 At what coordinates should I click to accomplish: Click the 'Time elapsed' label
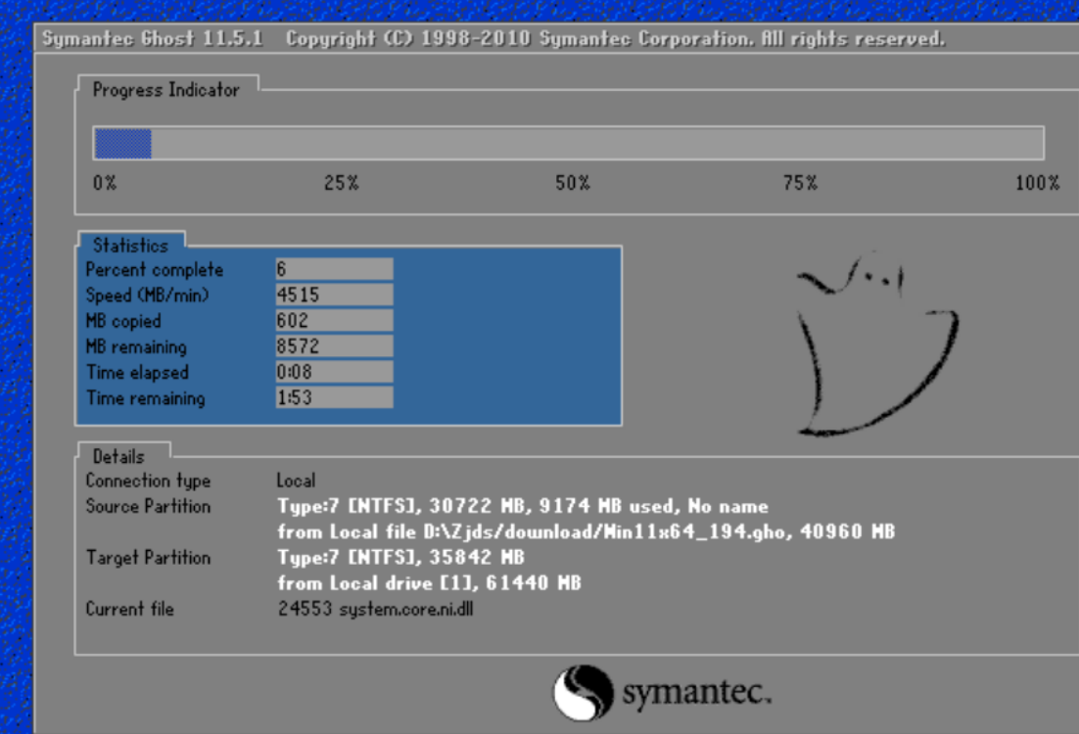click(x=137, y=373)
